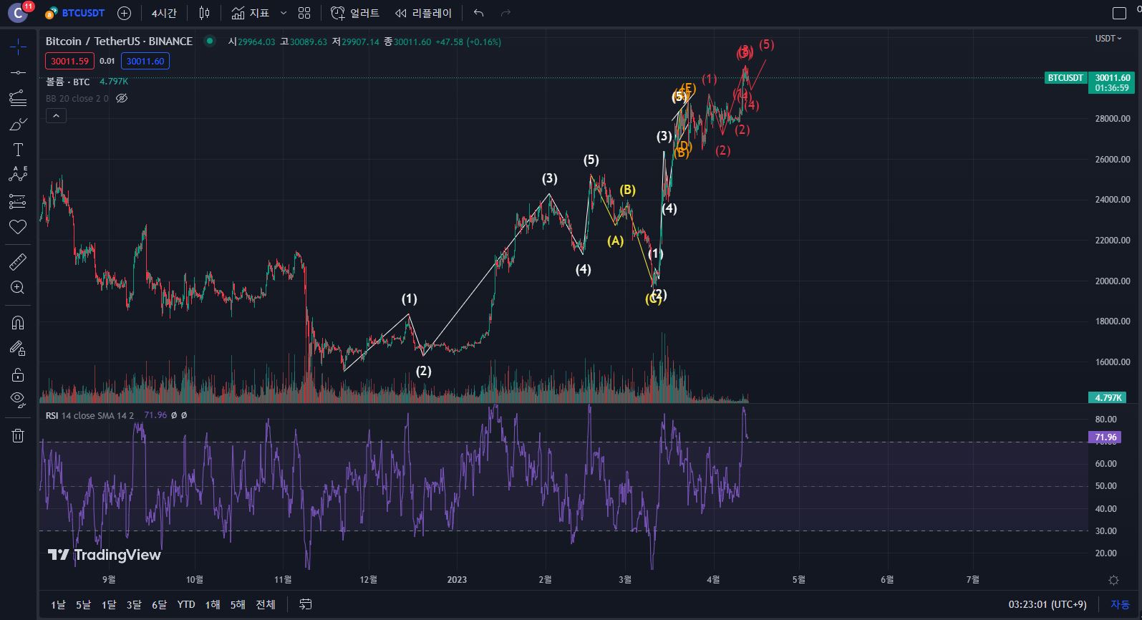Toggle 자동 auto price scale
This screenshot has width=1142, height=620.
click(x=1120, y=605)
